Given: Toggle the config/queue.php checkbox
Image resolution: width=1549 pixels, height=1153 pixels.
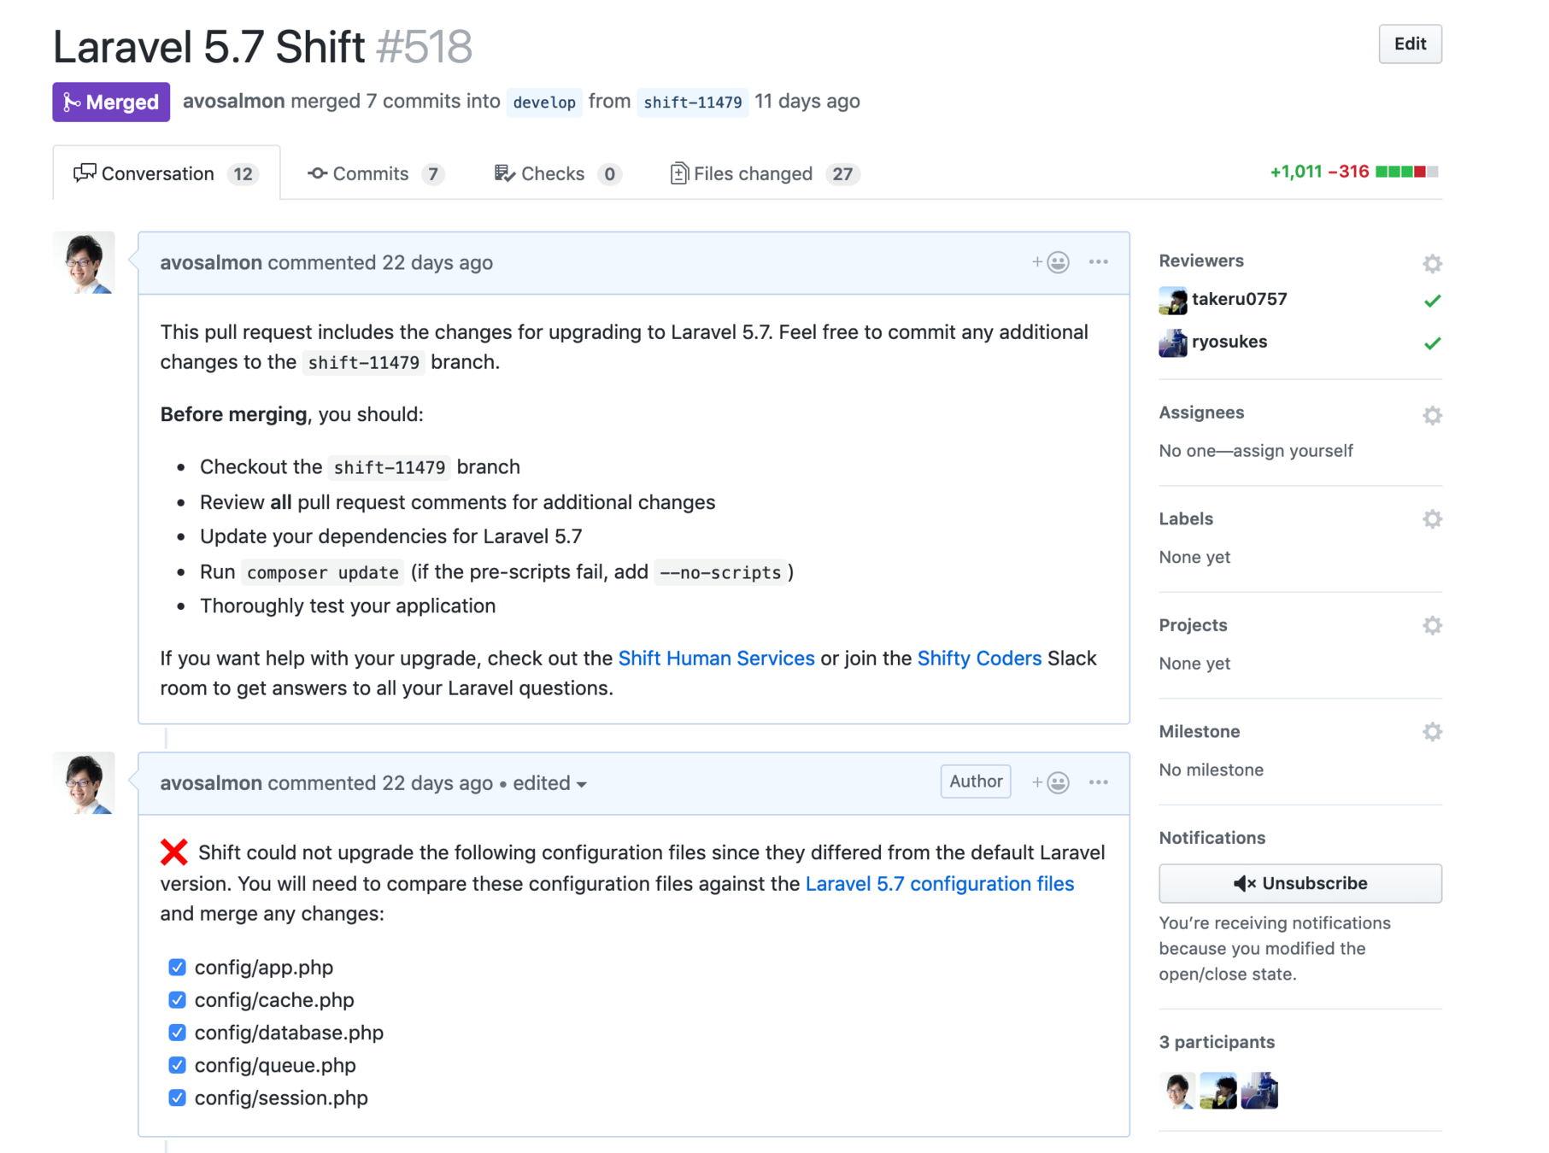Looking at the screenshot, I should [177, 1065].
